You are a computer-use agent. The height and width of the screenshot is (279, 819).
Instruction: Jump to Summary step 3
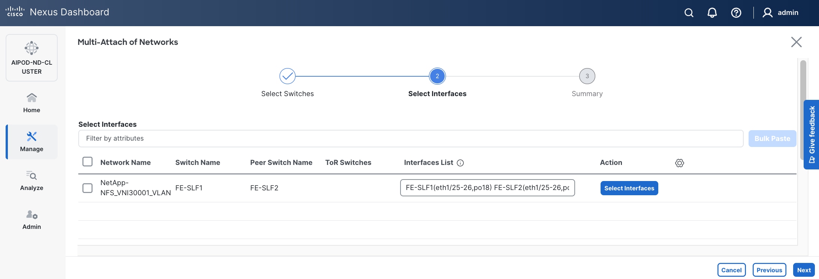coord(587,76)
